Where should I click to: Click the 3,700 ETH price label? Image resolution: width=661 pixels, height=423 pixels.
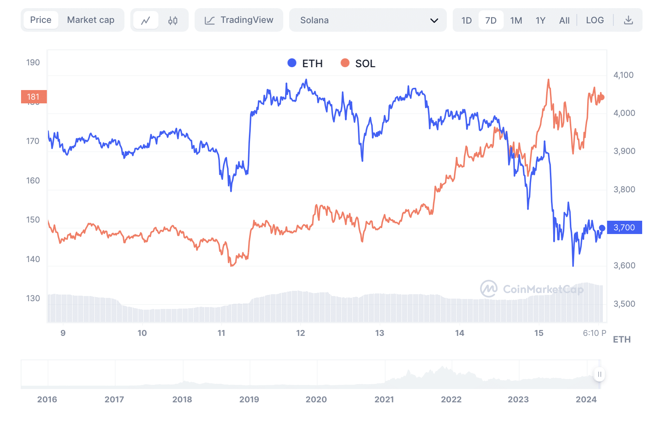click(x=624, y=227)
